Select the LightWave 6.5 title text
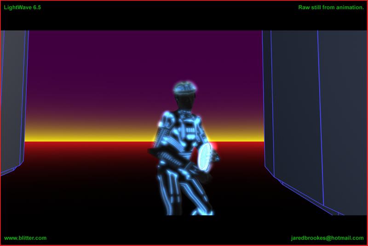 tap(22, 8)
